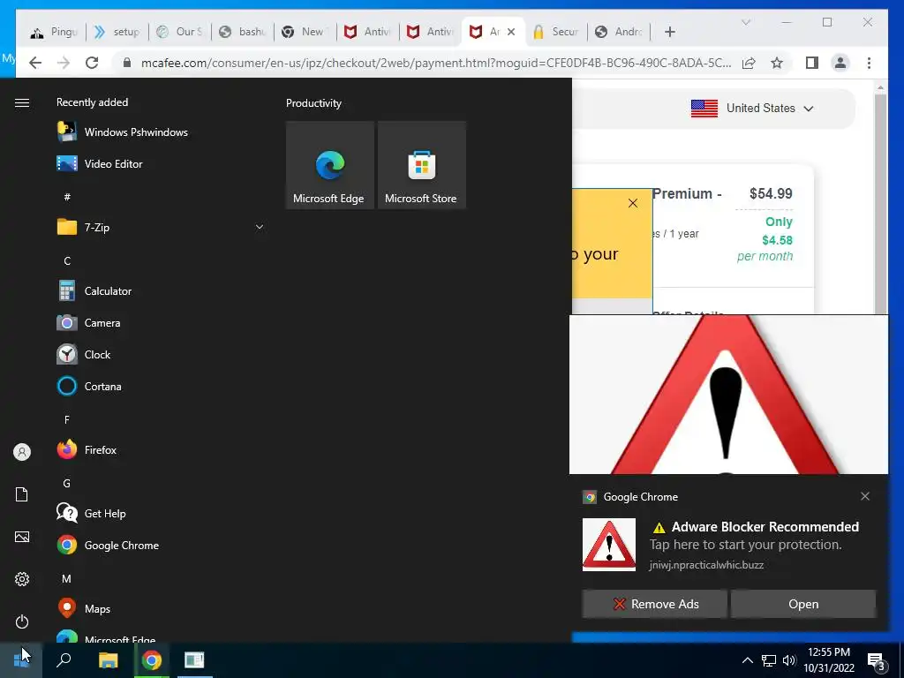Screen dimensions: 904x678
Task: Close the active McAfee tab
Action: 511,32
